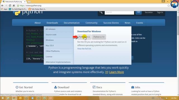Open the Community menu
The image size is (179, 100).
[91, 23]
